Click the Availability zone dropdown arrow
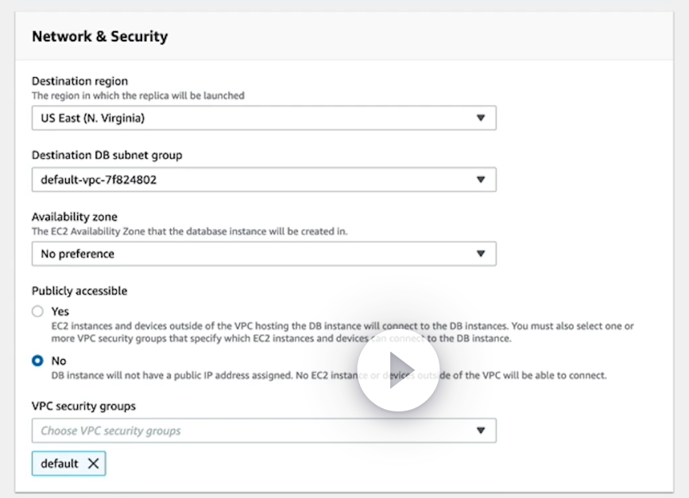 (480, 254)
